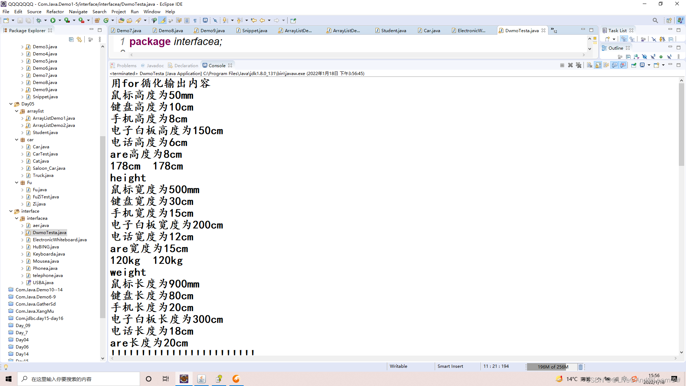The height and width of the screenshot is (386, 686).
Task: Click the Debug bug icon
Action: (x=39, y=20)
